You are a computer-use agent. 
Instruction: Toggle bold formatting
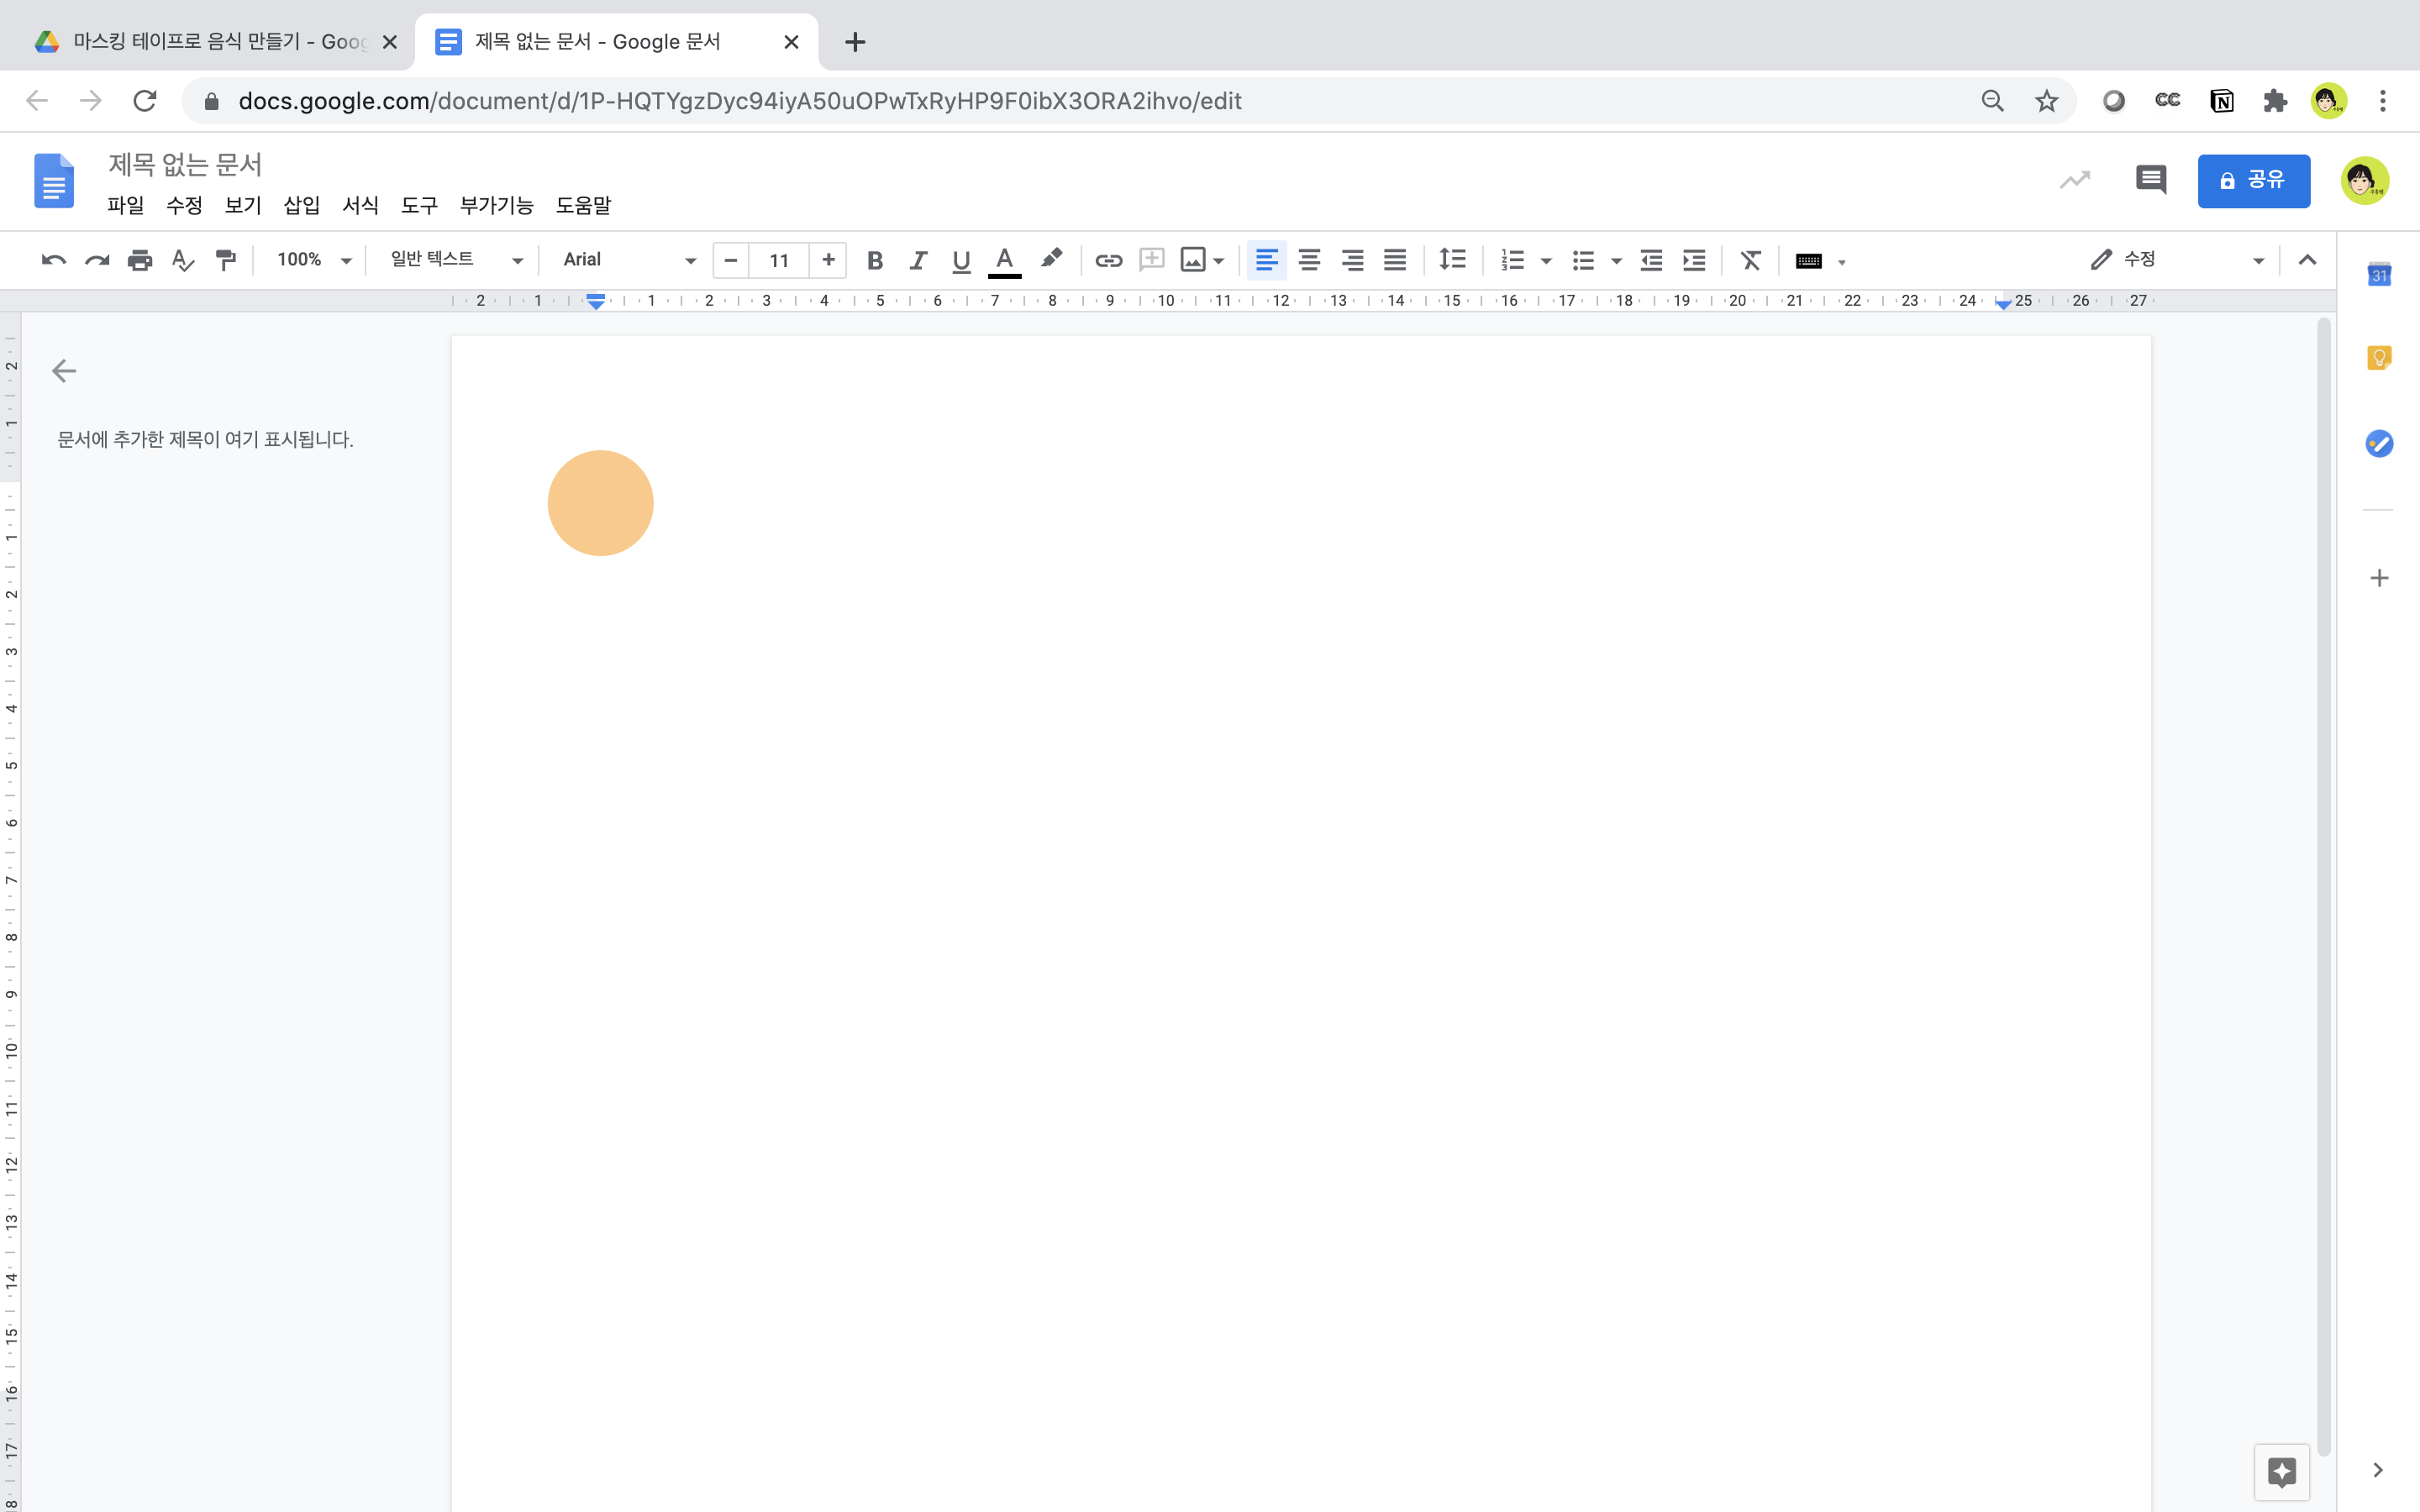(x=875, y=260)
